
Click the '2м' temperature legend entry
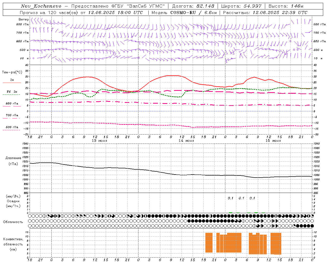[x=12, y=80]
